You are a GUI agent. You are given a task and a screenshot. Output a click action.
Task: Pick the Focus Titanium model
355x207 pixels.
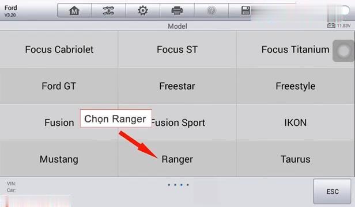point(295,49)
